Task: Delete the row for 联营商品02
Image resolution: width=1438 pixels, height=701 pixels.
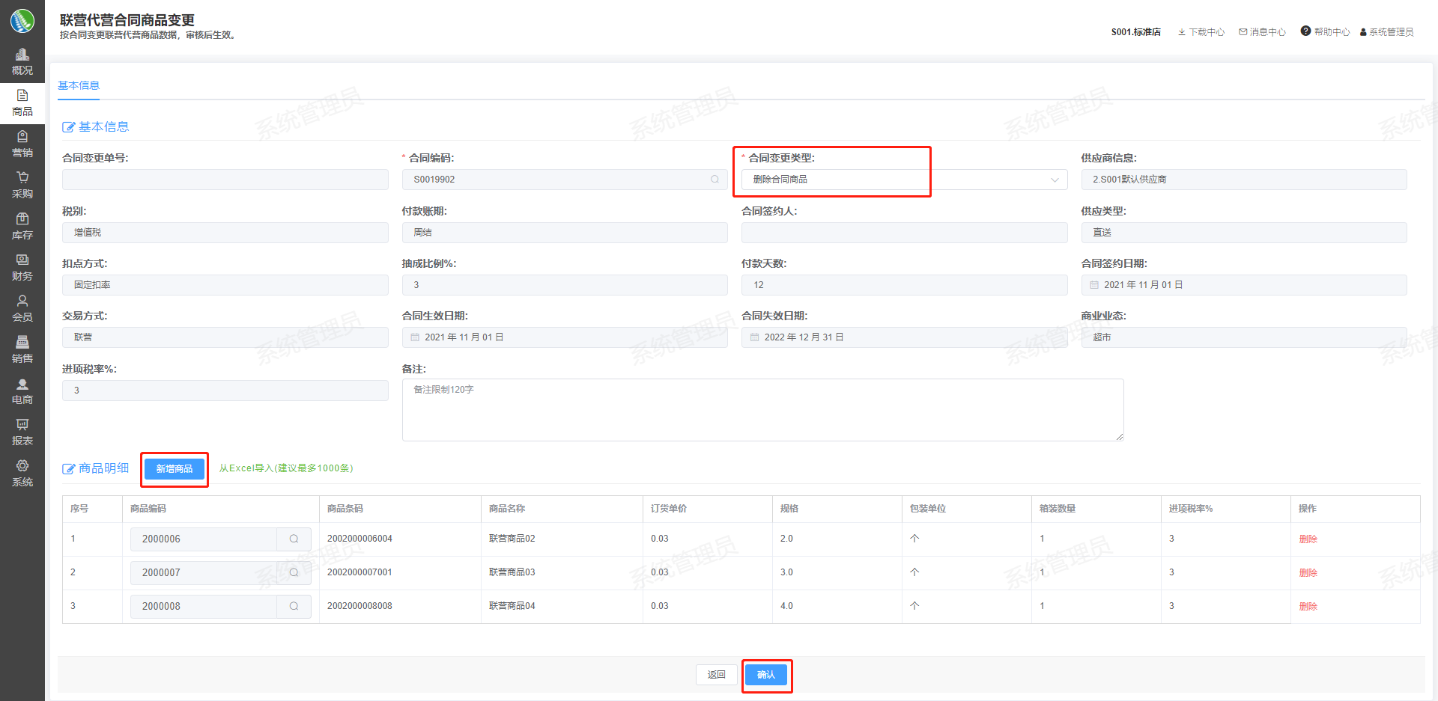Action: 1308,539
